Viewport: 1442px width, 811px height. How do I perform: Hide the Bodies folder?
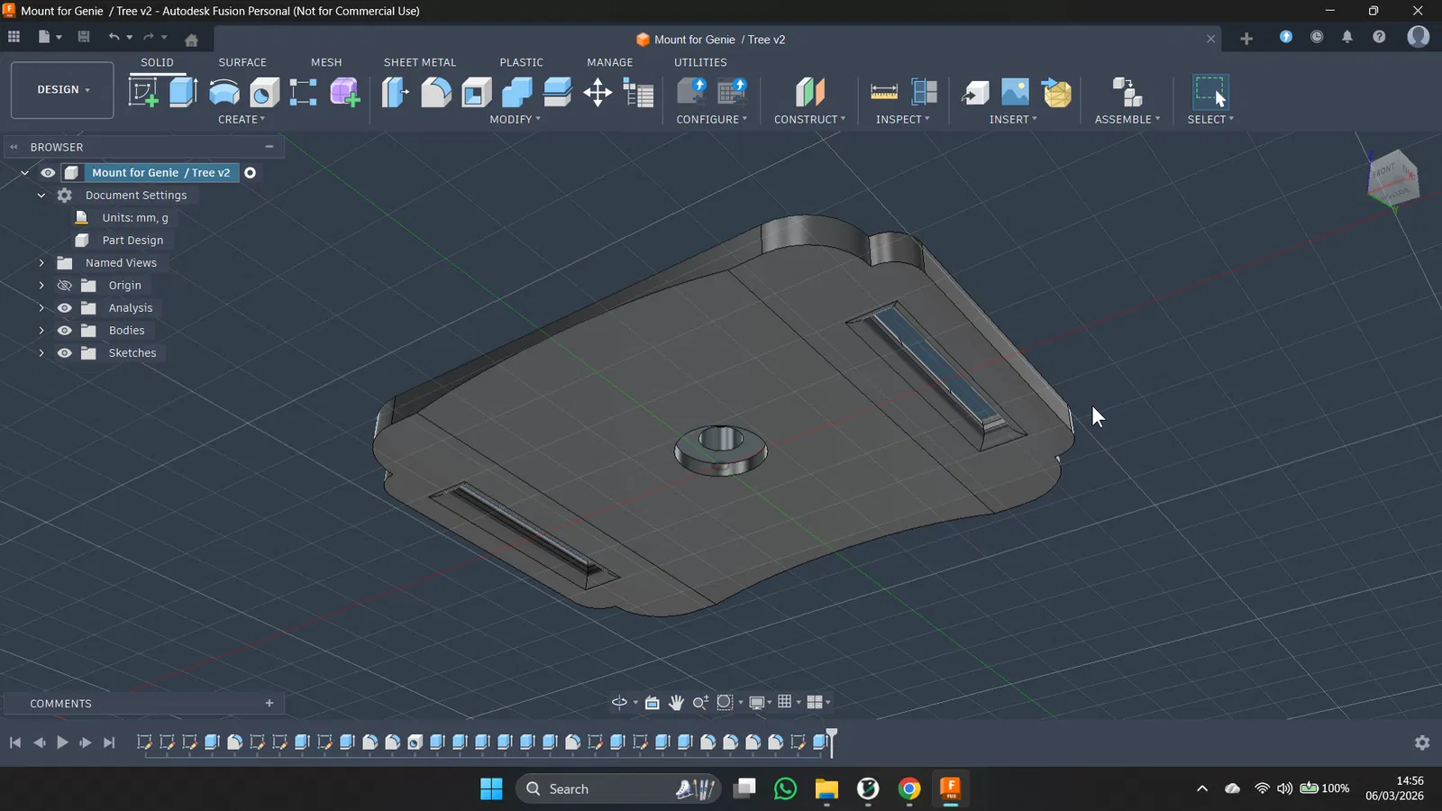pos(65,331)
